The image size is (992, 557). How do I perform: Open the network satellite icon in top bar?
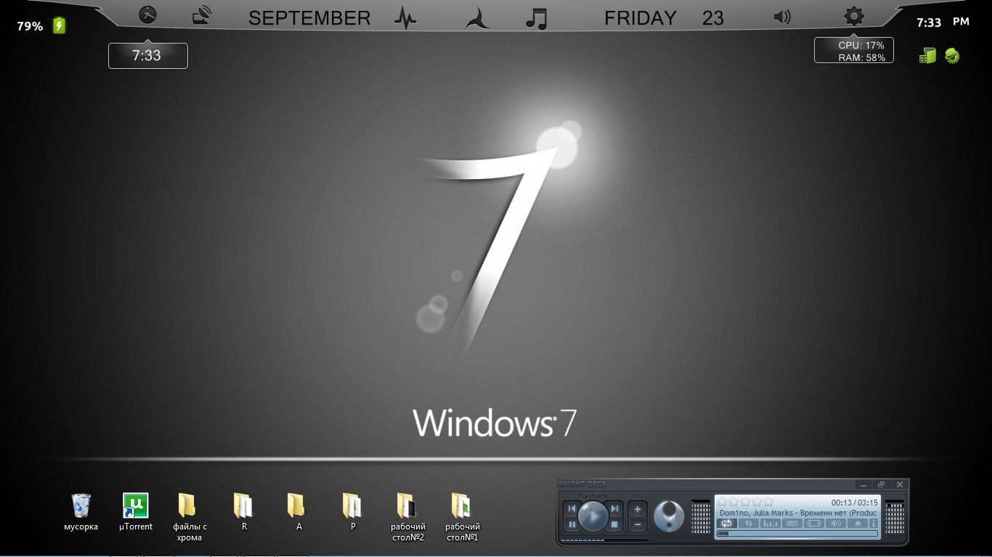202,16
